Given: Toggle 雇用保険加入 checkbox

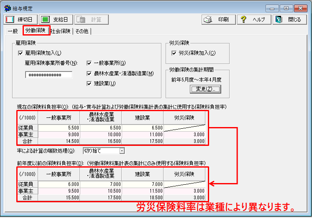Looking at the screenshot, I should click(20, 53).
